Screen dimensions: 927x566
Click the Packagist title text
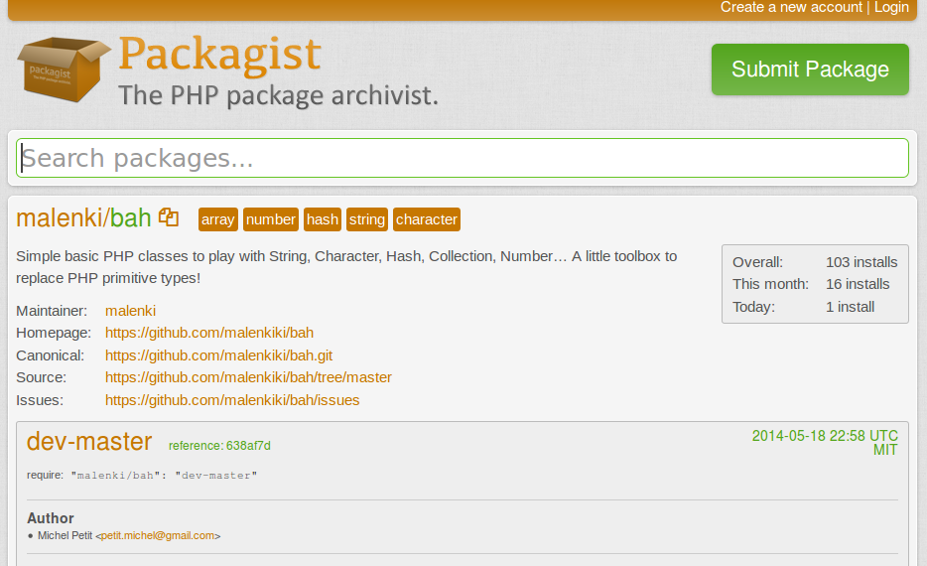coord(219,55)
